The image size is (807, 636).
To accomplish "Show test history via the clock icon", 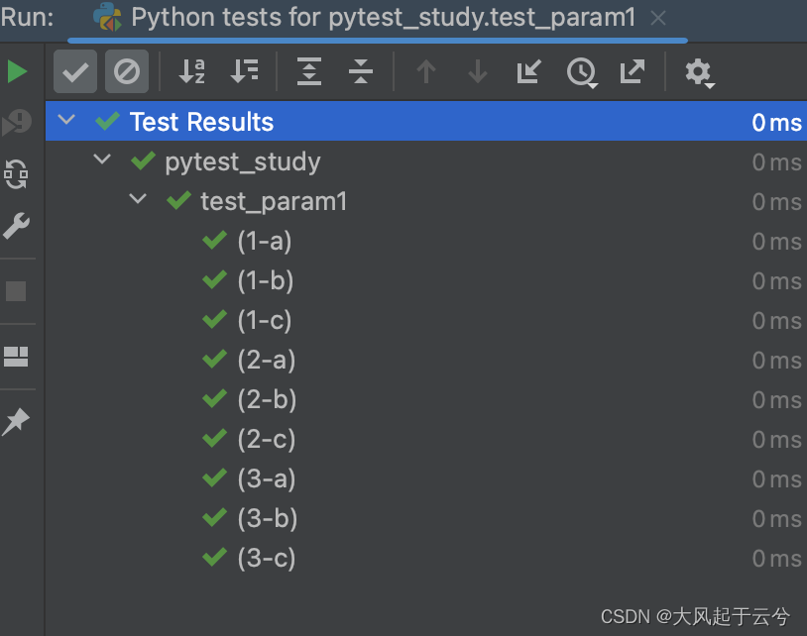I will 582,71.
